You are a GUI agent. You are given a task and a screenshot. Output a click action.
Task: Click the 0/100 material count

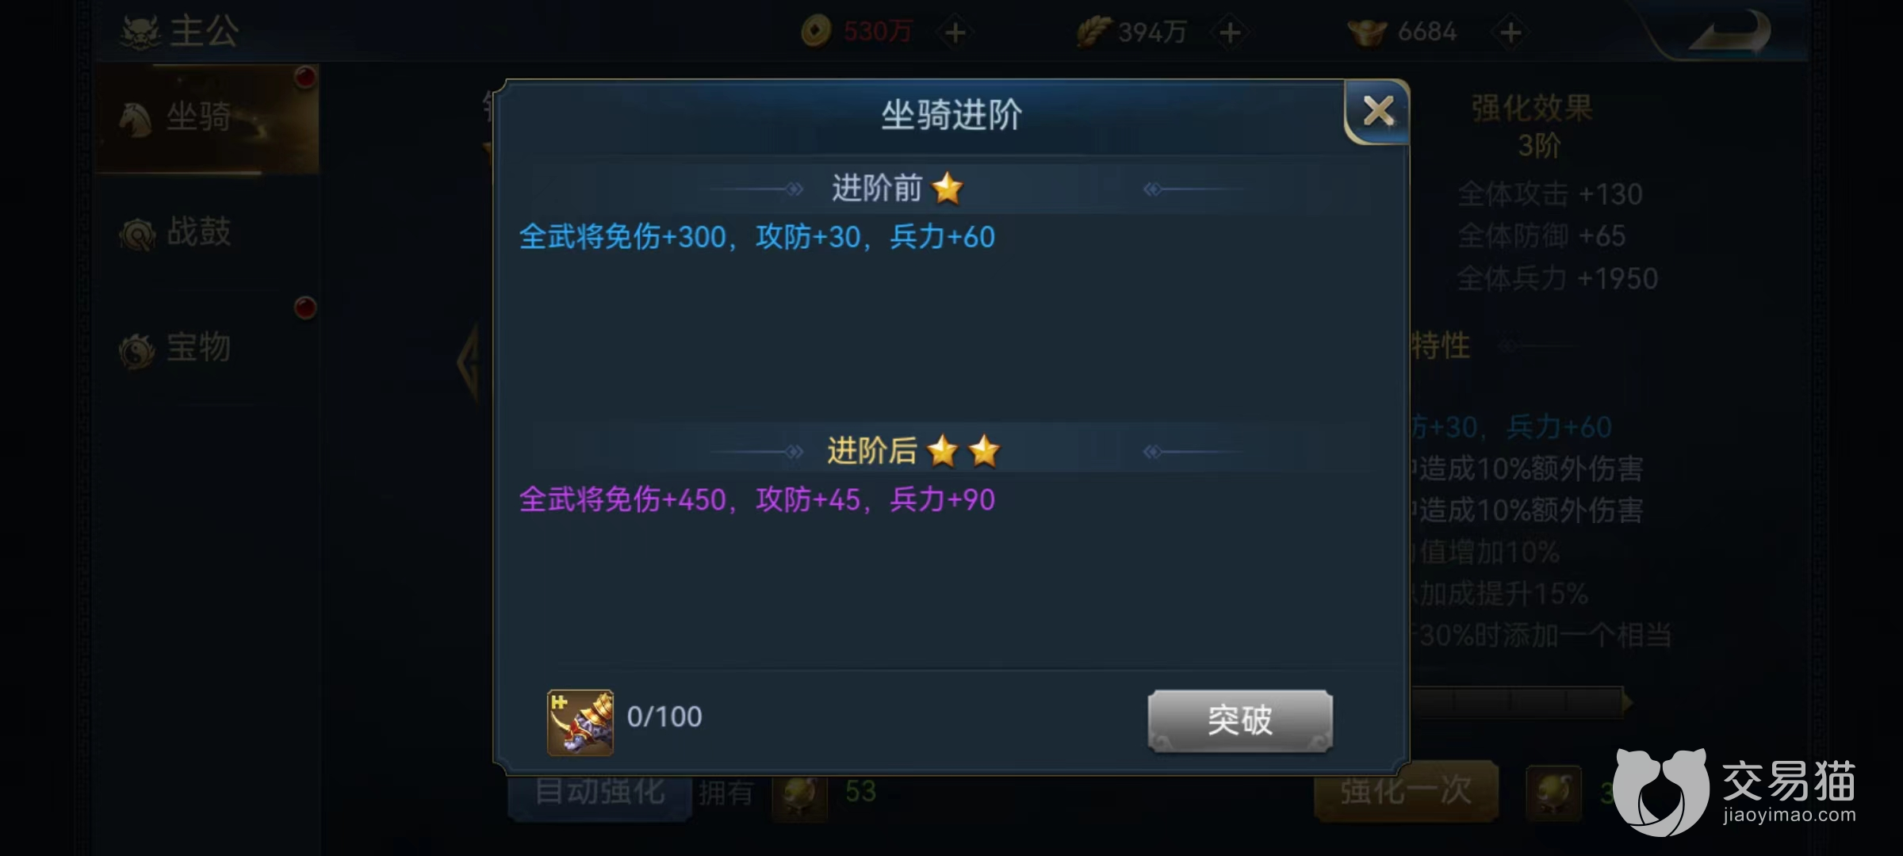click(664, 717)
